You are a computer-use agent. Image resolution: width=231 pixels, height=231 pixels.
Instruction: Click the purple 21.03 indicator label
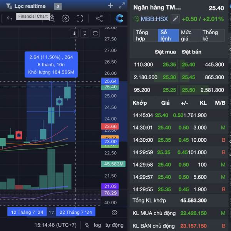[x=110, y=186]
